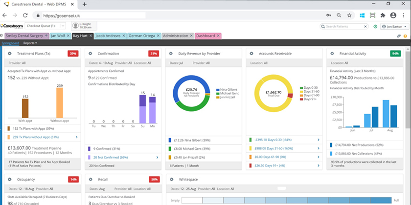Open Treatment Plans card settings gear
The height and width of the screenshot is (205, 411).
[x=10, y=54]
